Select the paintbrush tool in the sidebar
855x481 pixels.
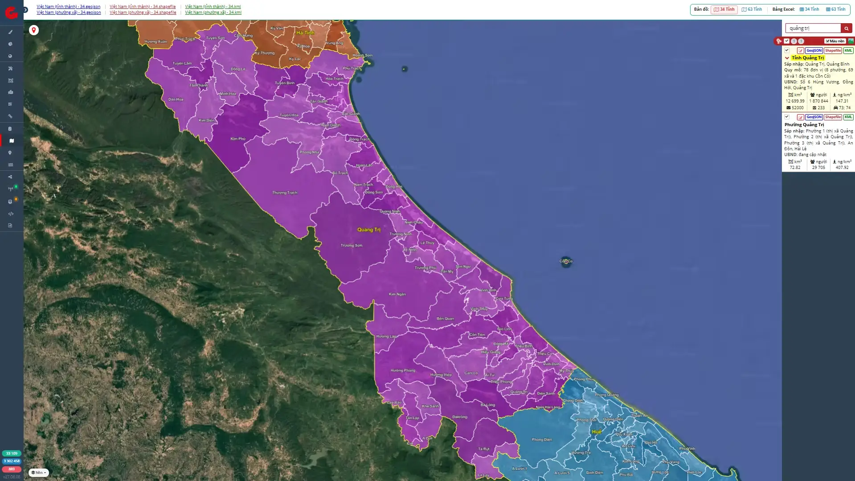[10, 32]
